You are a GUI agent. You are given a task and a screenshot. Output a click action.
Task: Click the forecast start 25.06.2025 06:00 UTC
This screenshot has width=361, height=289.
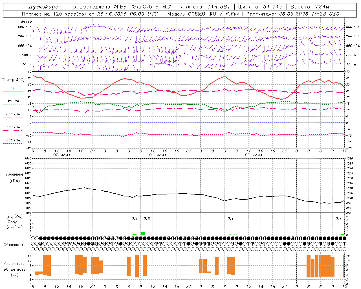(x=127, y=14)
